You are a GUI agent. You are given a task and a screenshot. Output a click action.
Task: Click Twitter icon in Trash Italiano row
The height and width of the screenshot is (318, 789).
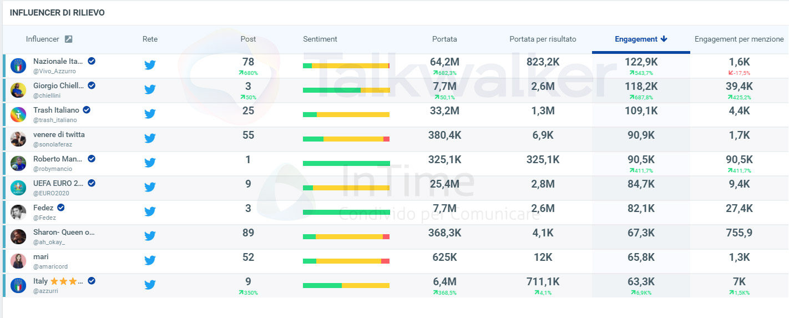150,114
